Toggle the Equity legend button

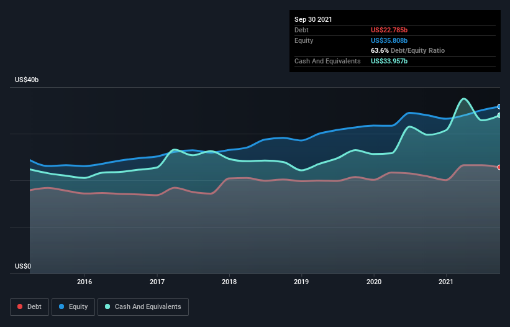73,307
